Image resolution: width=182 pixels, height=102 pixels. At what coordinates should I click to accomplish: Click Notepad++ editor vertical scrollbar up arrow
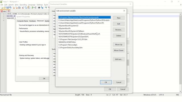[180, 14]
